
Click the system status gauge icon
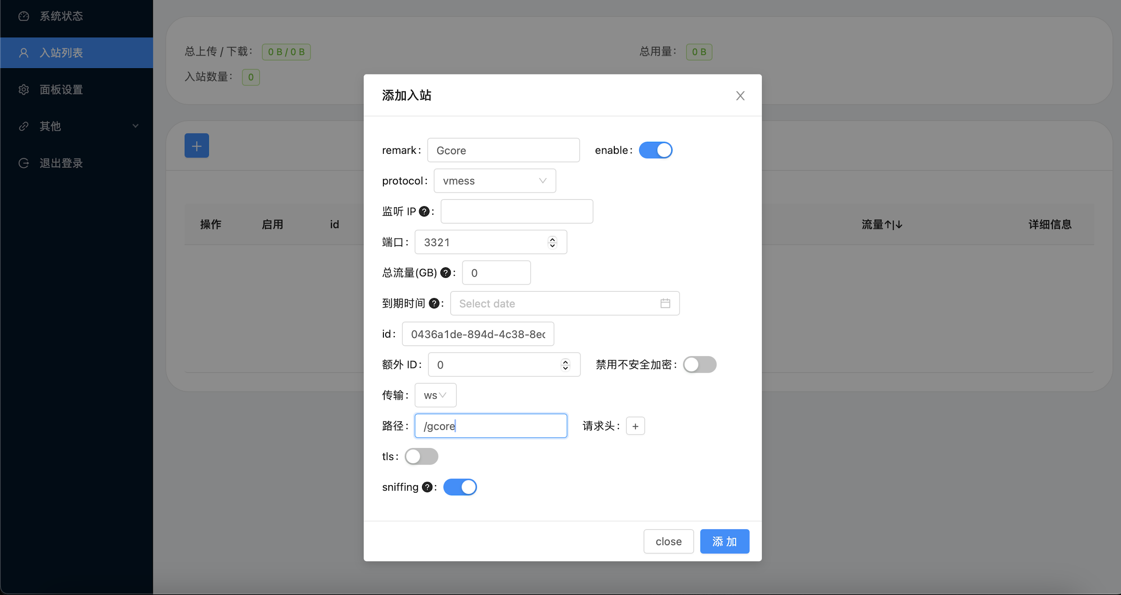[24, 16]
